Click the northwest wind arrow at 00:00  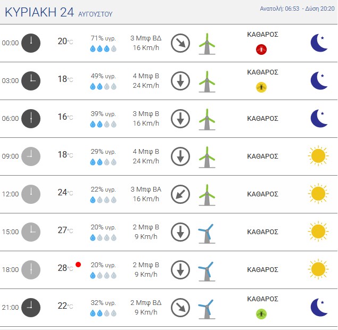point(180,43)
